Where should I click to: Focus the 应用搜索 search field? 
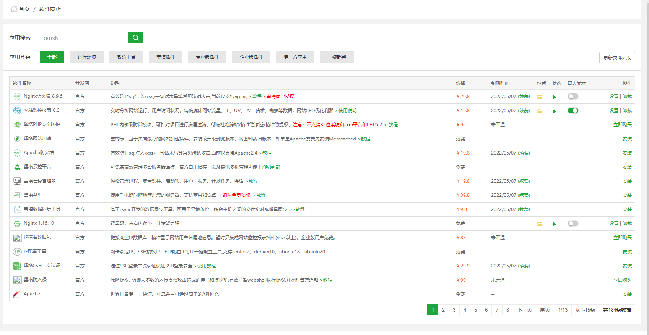84,38
